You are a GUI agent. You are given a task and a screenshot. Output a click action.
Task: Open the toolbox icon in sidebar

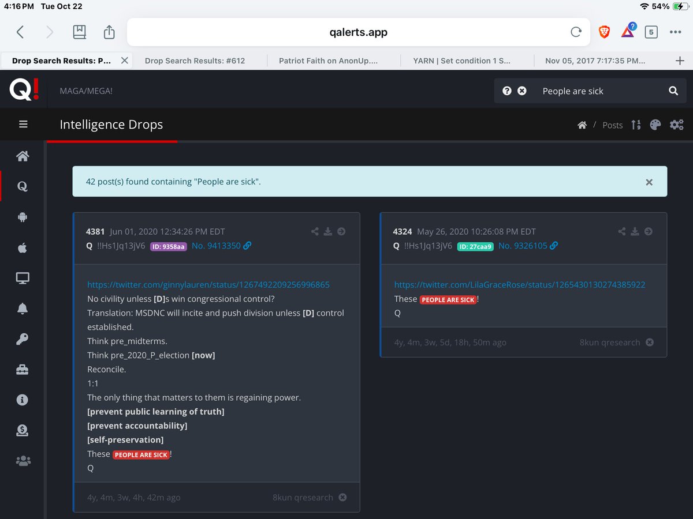point(23,370)
